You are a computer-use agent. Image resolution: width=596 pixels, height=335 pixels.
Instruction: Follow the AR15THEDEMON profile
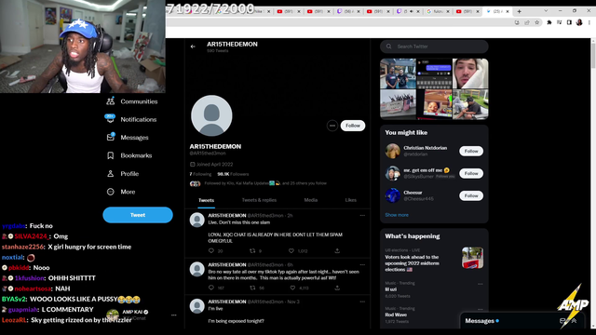point(353,126)
